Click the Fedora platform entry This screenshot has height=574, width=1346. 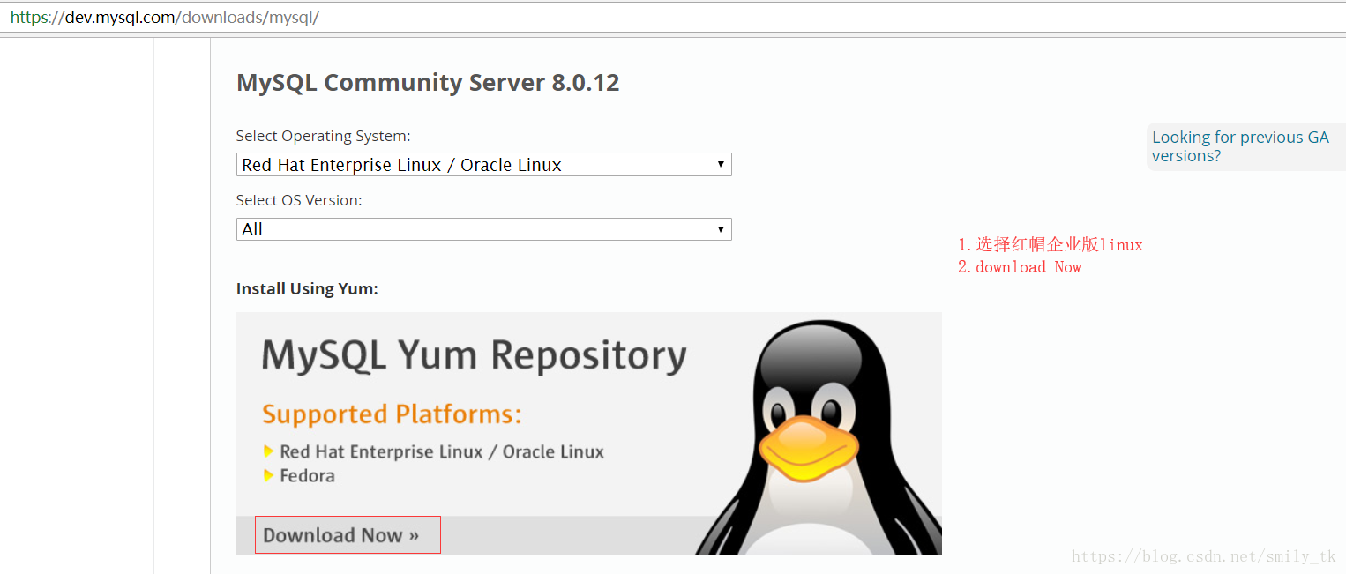click(307, 475)
